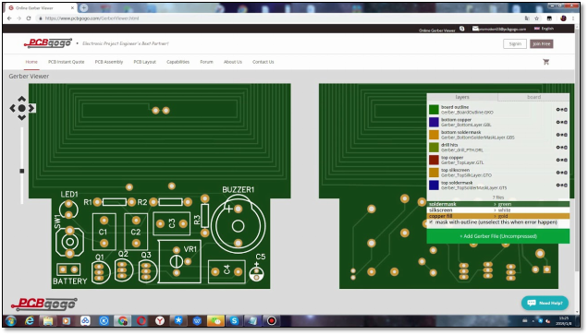The height and width of the screenshot is (335, 588).
Task: Pan the Gerber view to the left
Action: 12,108
